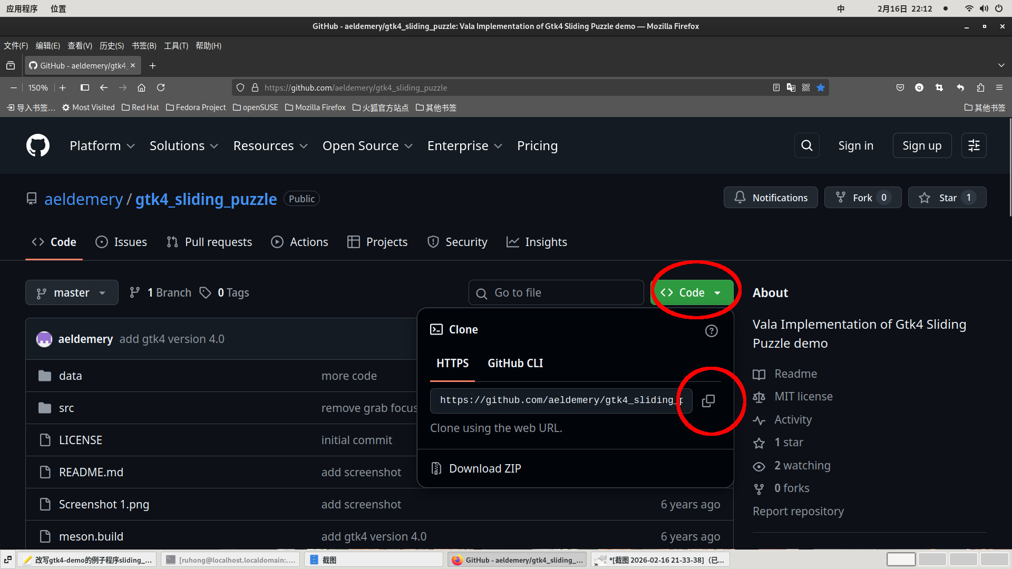Click the Firefox home icon
Viewport: 1012px width, 569px height.
tap(141, 87)
